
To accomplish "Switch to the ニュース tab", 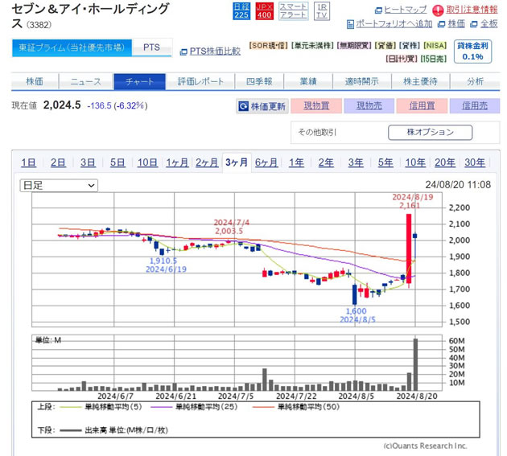I will coord(85,81).
